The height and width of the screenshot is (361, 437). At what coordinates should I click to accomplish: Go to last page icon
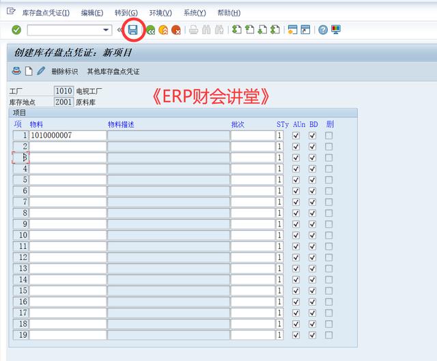(x=275, y=29)
